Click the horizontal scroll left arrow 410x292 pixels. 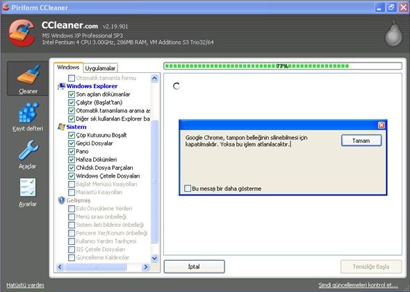click(x=60, y=267)
